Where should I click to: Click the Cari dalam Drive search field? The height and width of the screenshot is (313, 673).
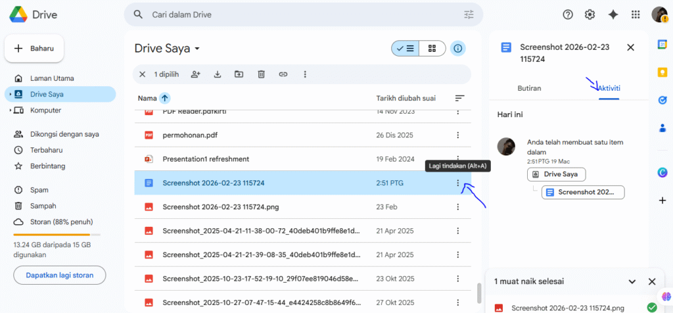(x=302, y=14)
